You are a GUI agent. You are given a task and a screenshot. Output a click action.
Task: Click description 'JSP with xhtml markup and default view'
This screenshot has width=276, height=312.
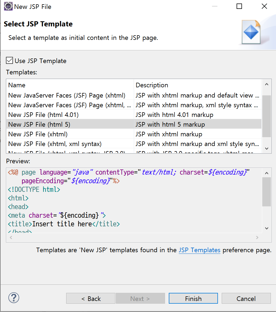pos(197,95)
